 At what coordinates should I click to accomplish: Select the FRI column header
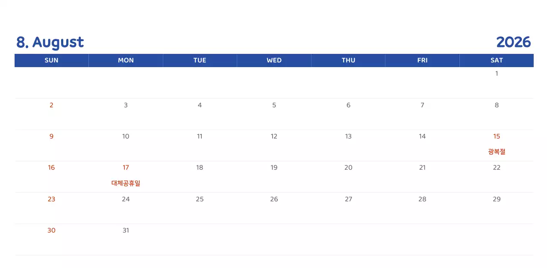tap(422, 60)
